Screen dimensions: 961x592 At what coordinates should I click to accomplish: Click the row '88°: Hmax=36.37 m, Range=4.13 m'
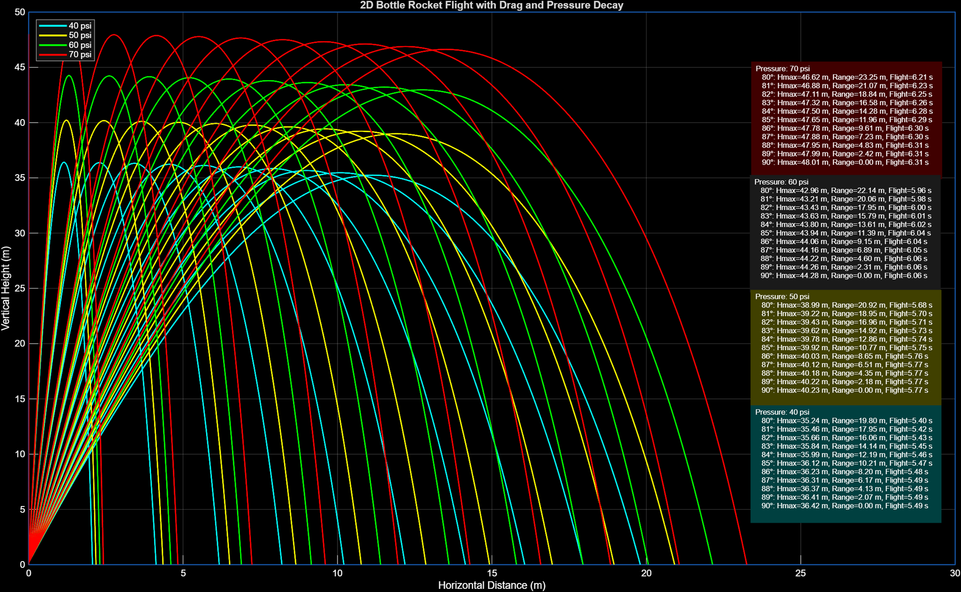845,488
